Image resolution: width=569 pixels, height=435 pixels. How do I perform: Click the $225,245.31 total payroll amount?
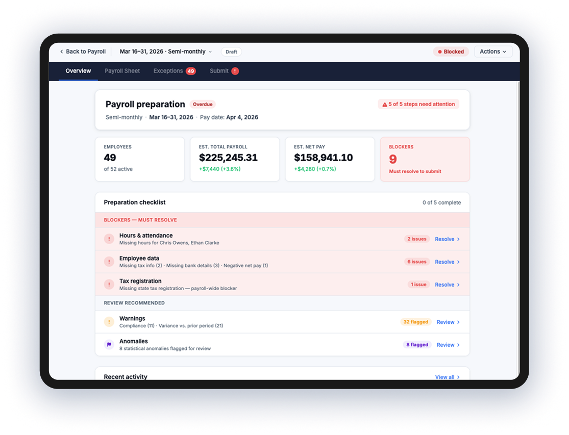click(228, 158)
